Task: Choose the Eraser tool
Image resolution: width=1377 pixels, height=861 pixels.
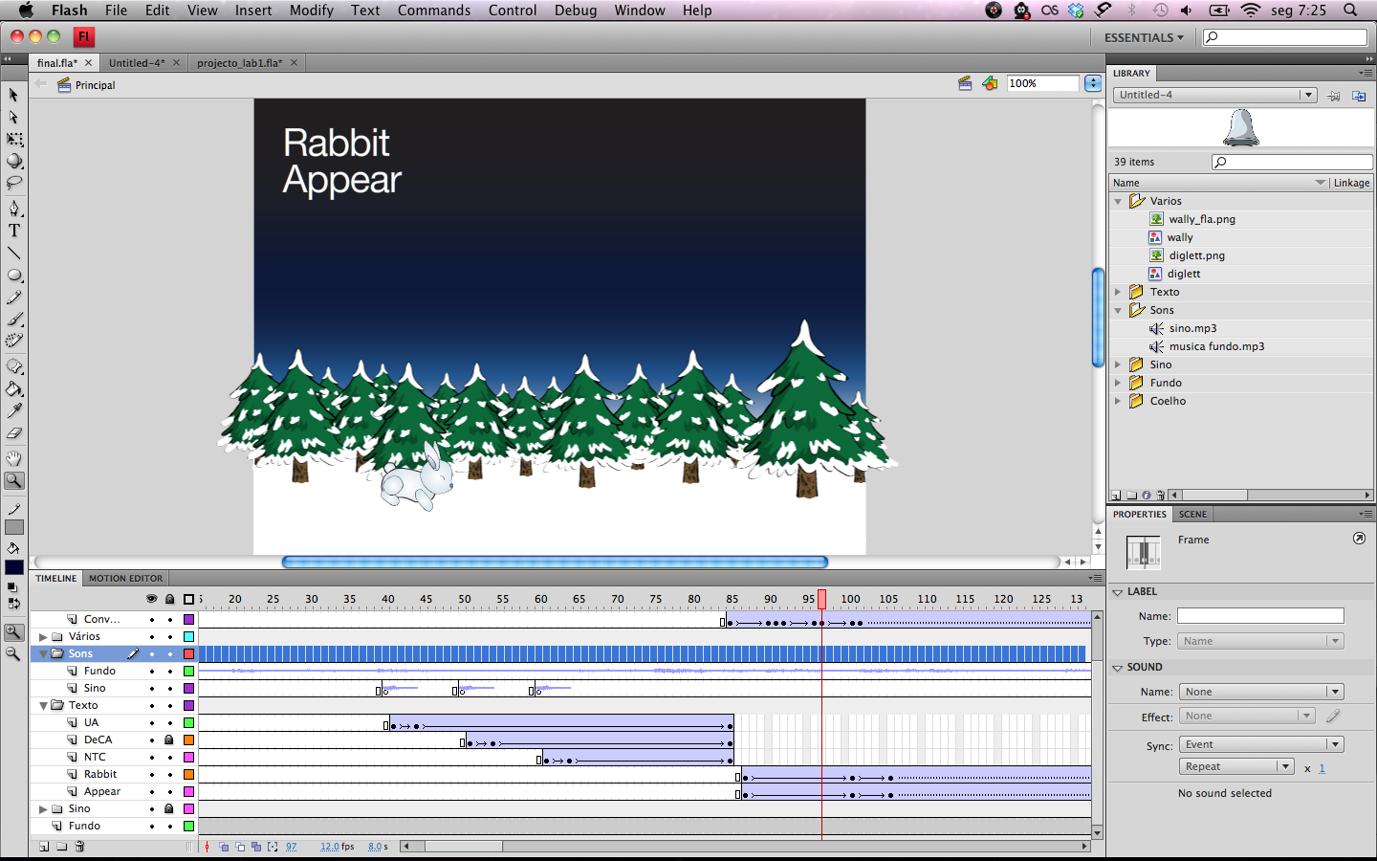Action: 14,433
